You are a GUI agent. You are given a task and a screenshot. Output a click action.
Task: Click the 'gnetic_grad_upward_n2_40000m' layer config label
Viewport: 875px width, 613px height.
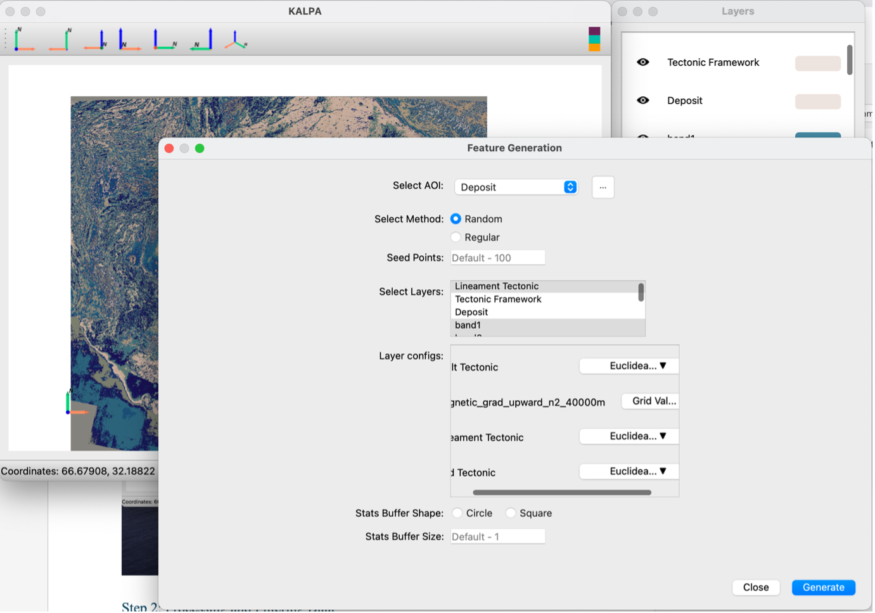pos(528,402)
